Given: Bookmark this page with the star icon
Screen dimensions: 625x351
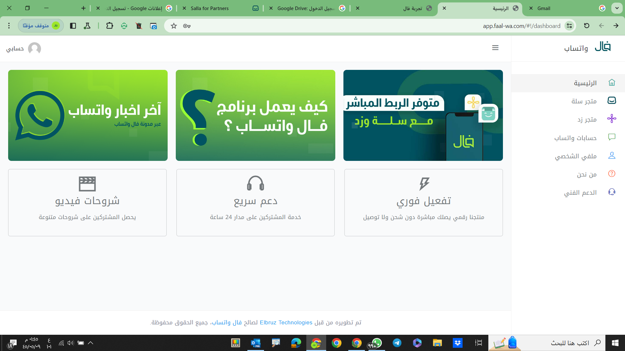Looking at the screenshot, I should (x=174, y=26).
